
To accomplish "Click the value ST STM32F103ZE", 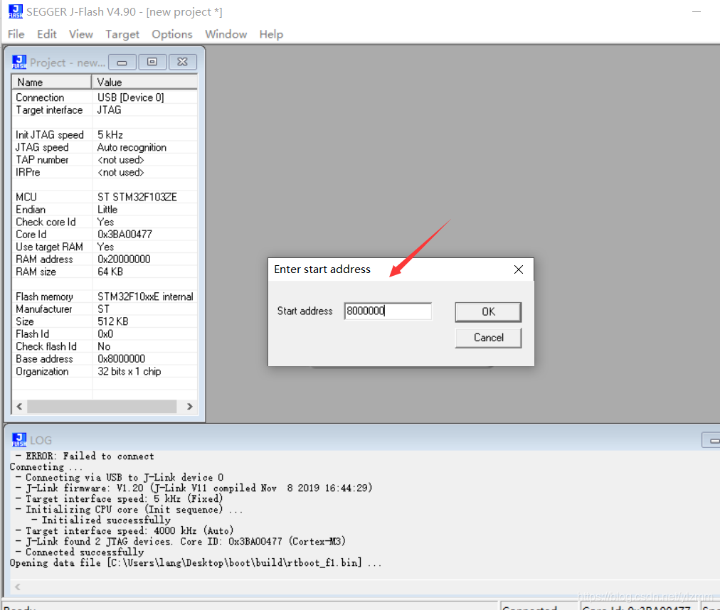I will tap(137, 197).
